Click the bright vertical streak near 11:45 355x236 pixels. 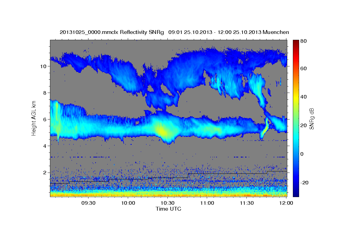click(265, 127)
